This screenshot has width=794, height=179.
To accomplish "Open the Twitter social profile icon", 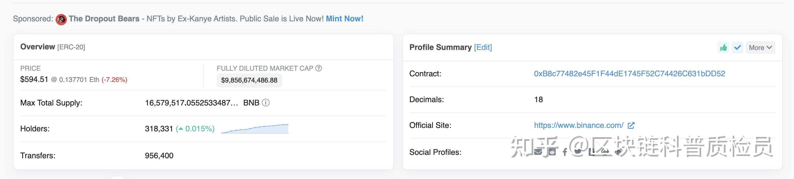I will (x=578, y=151).
